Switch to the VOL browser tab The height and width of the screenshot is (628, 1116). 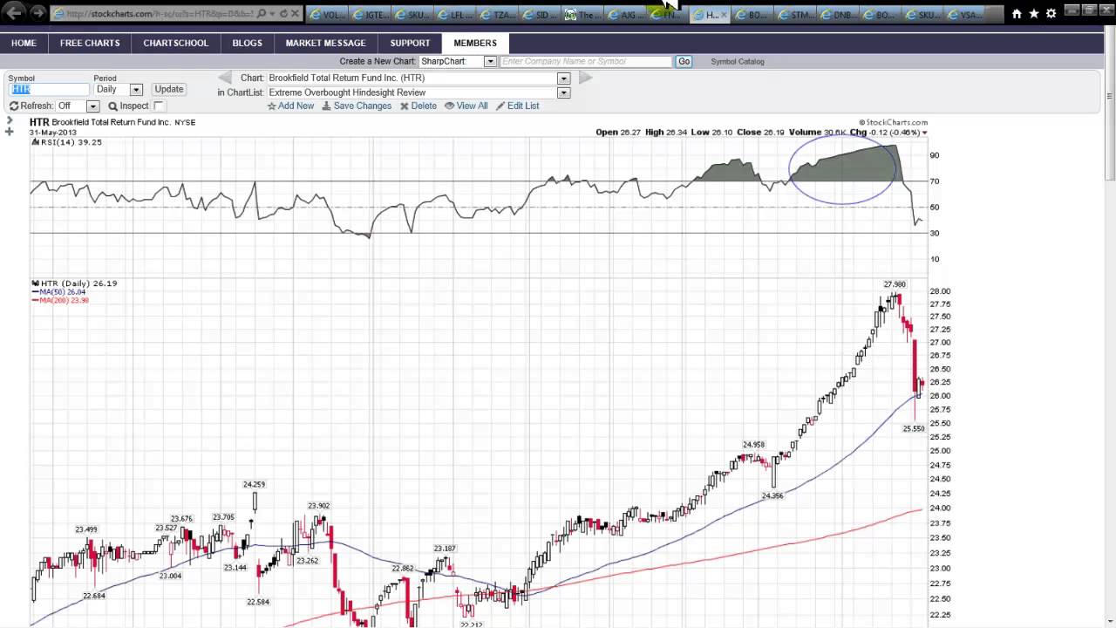(x=327, y=15)
